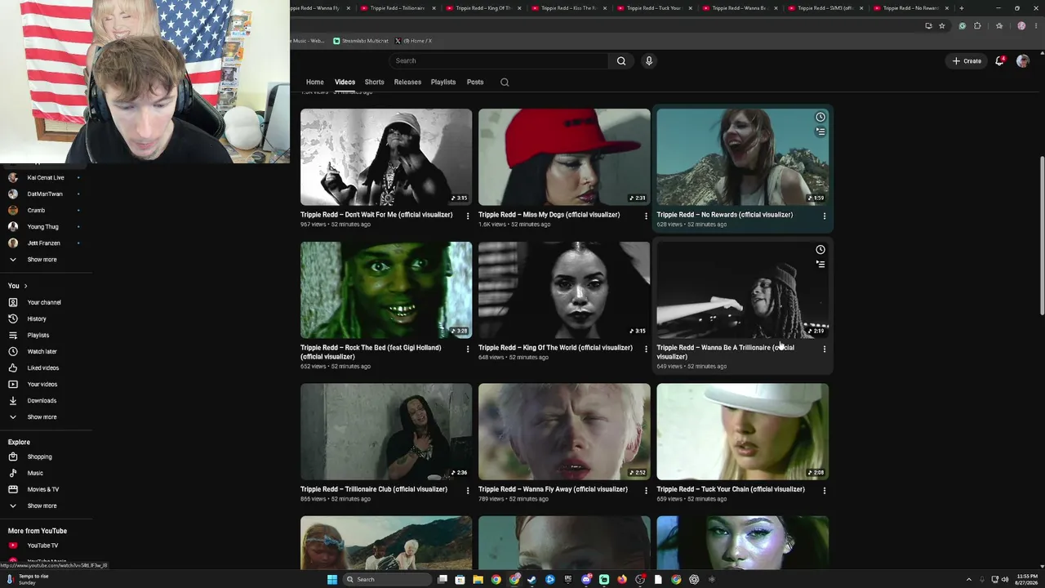Add Wanna Be A Trillionaire to Watch later
The image size is (1045, 588).
coord(820,250)
